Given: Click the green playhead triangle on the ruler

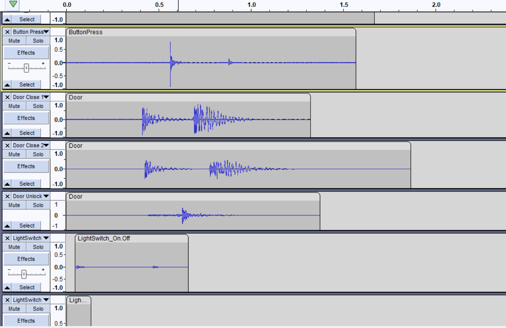Looking at the screenshot, I should click(13, 4).
